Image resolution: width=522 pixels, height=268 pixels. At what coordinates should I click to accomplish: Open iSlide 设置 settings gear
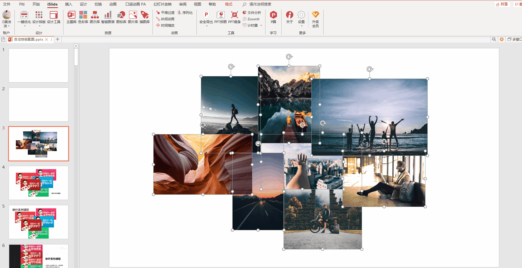pos(301,15)
